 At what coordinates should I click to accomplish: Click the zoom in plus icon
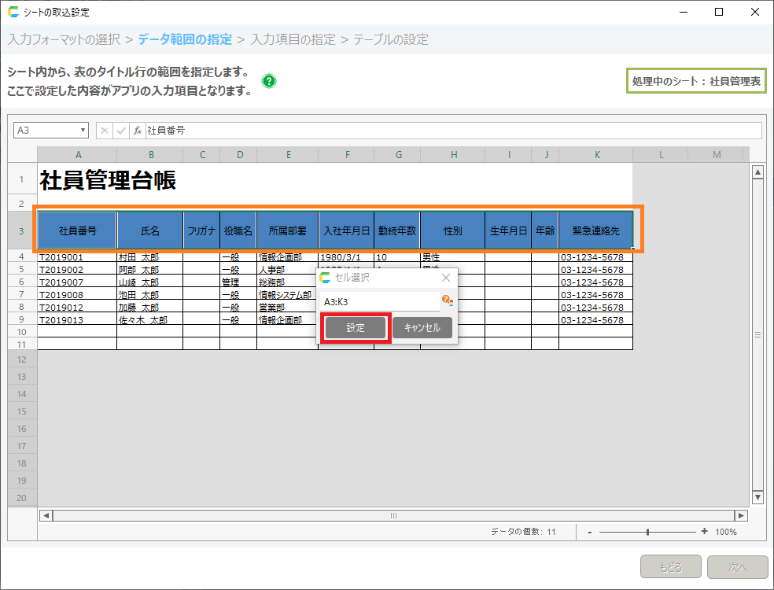click(704, 532)
